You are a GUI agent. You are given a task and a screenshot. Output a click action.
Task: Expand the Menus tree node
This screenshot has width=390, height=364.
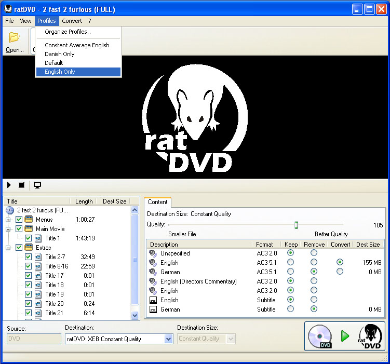coord(8,220)
